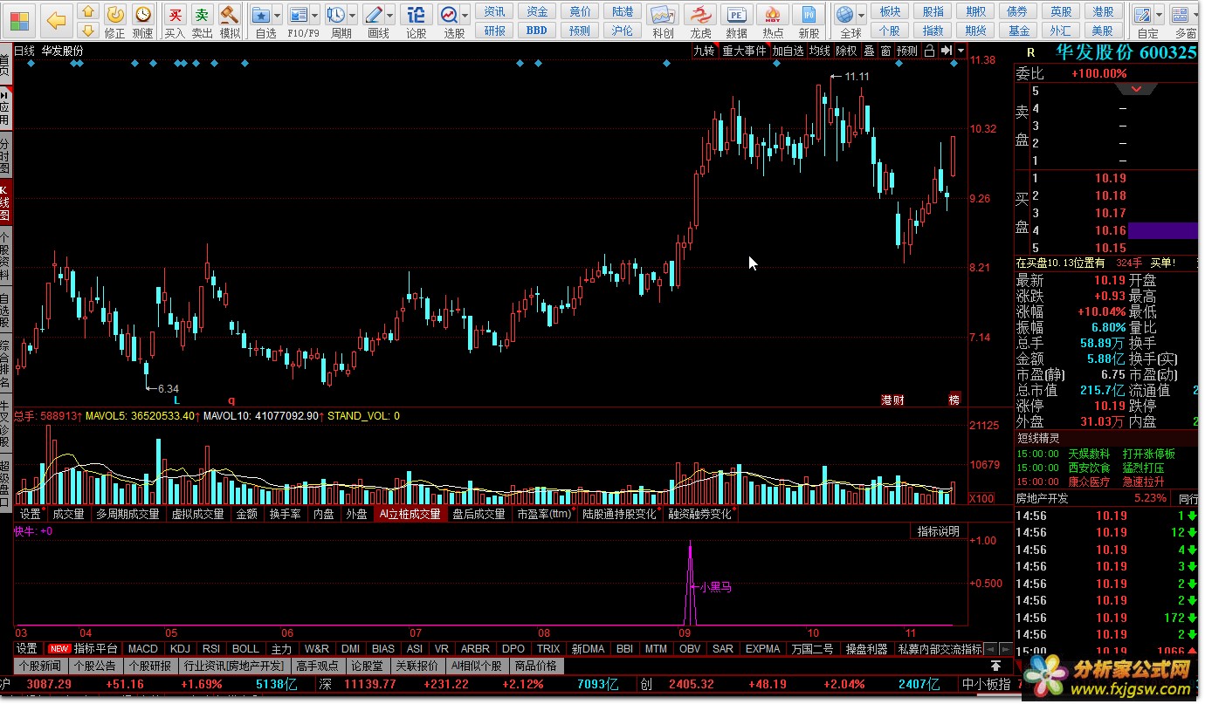
Task: Switch to the BOLL indicator tab
Action: (245, 649)
